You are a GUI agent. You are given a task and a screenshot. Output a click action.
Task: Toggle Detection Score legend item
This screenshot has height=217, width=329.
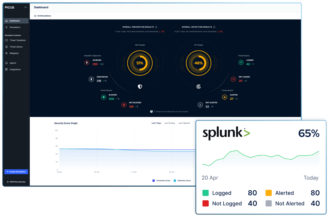tap(182, 181)
